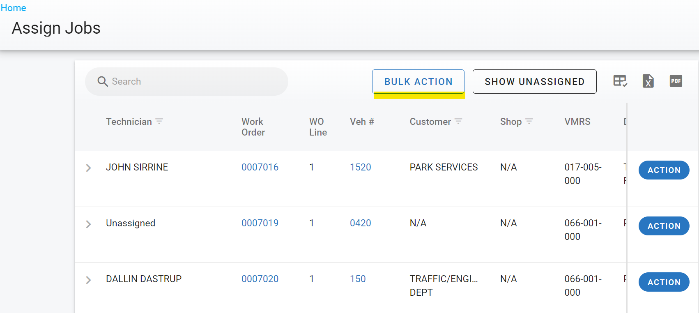Export the job list to Excel
Viewport: 699px width, 313px height.
[x=648, y=81]
